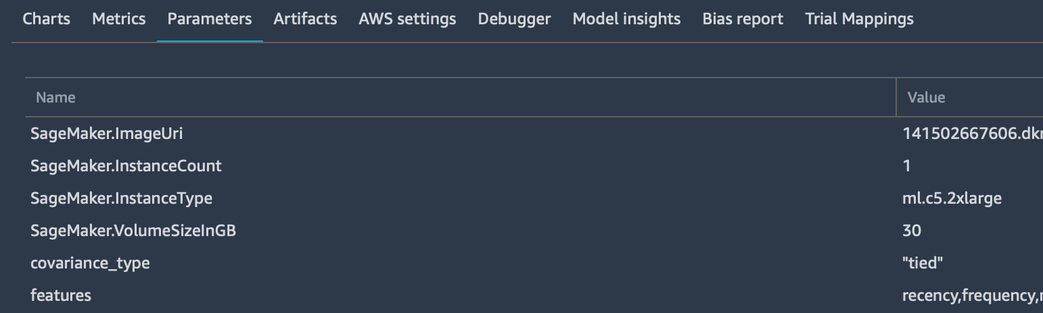Go to the Artifacts tab
This screenshot has width=1043, height=313.
(305, 19)
